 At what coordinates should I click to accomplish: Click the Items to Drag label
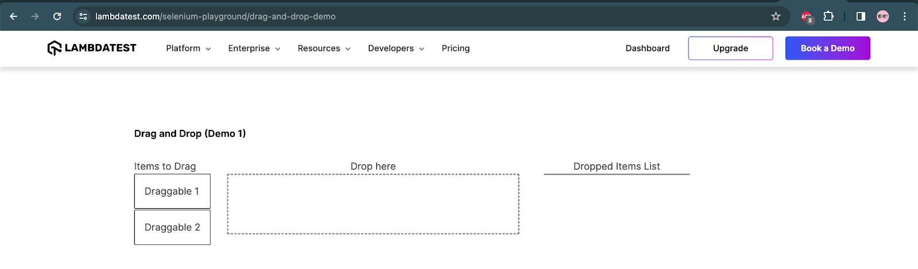click(x=165, y=167)
